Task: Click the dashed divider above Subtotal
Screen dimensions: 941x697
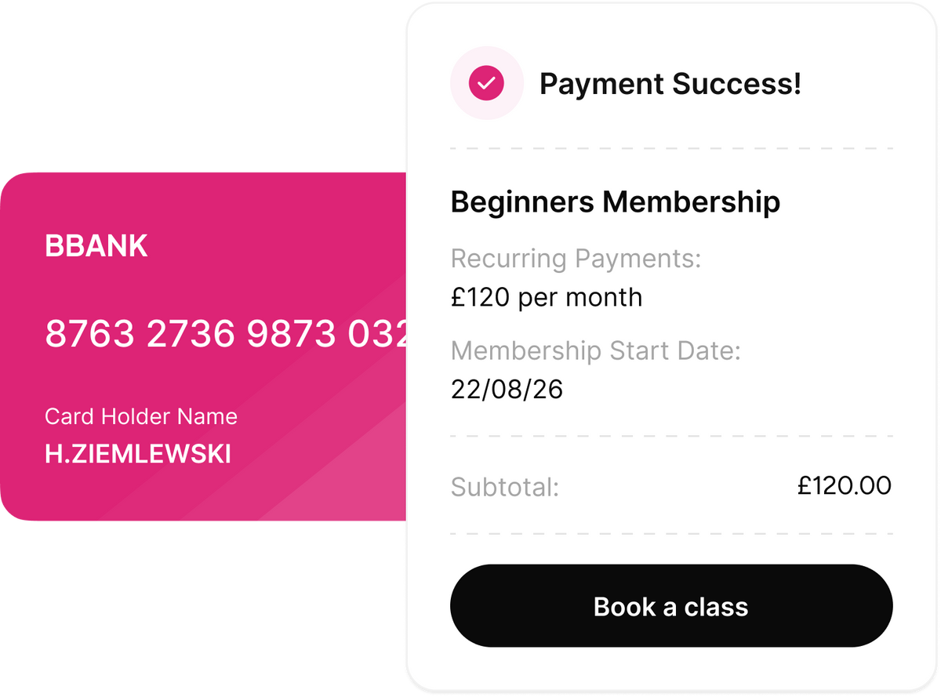Action: (x=671, y=436)
